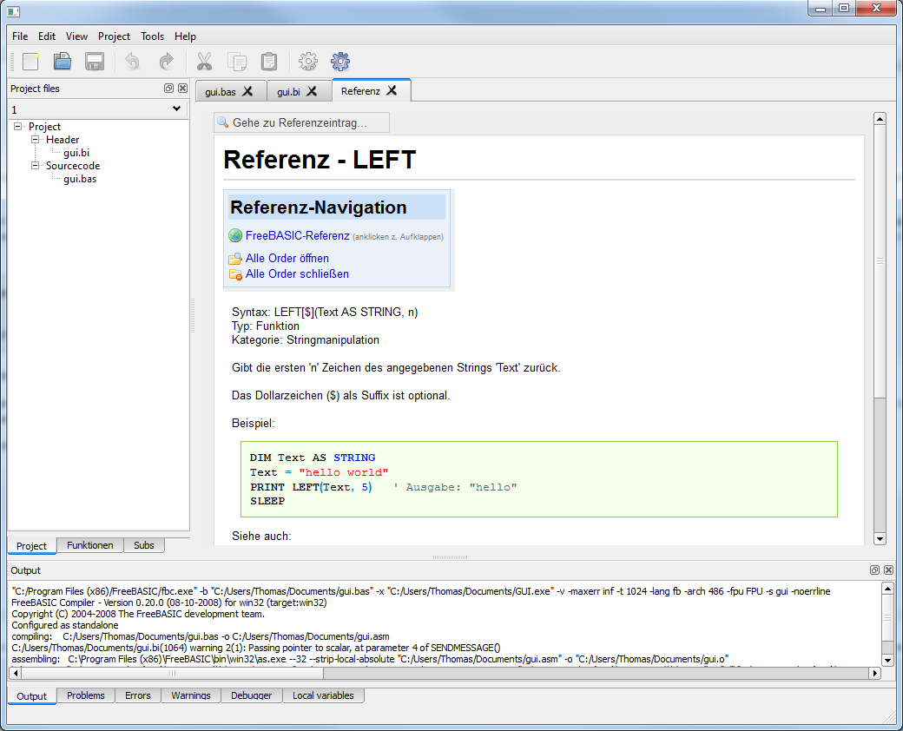Open the Project menu

[114, 36]
